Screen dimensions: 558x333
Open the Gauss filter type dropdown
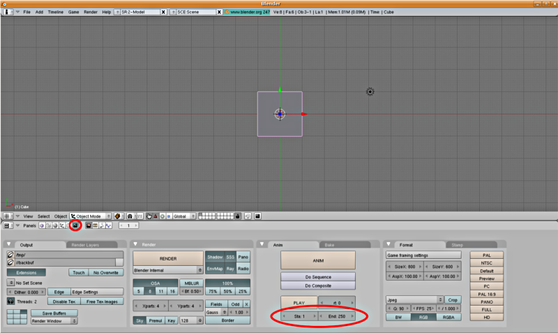pos(216,312)
